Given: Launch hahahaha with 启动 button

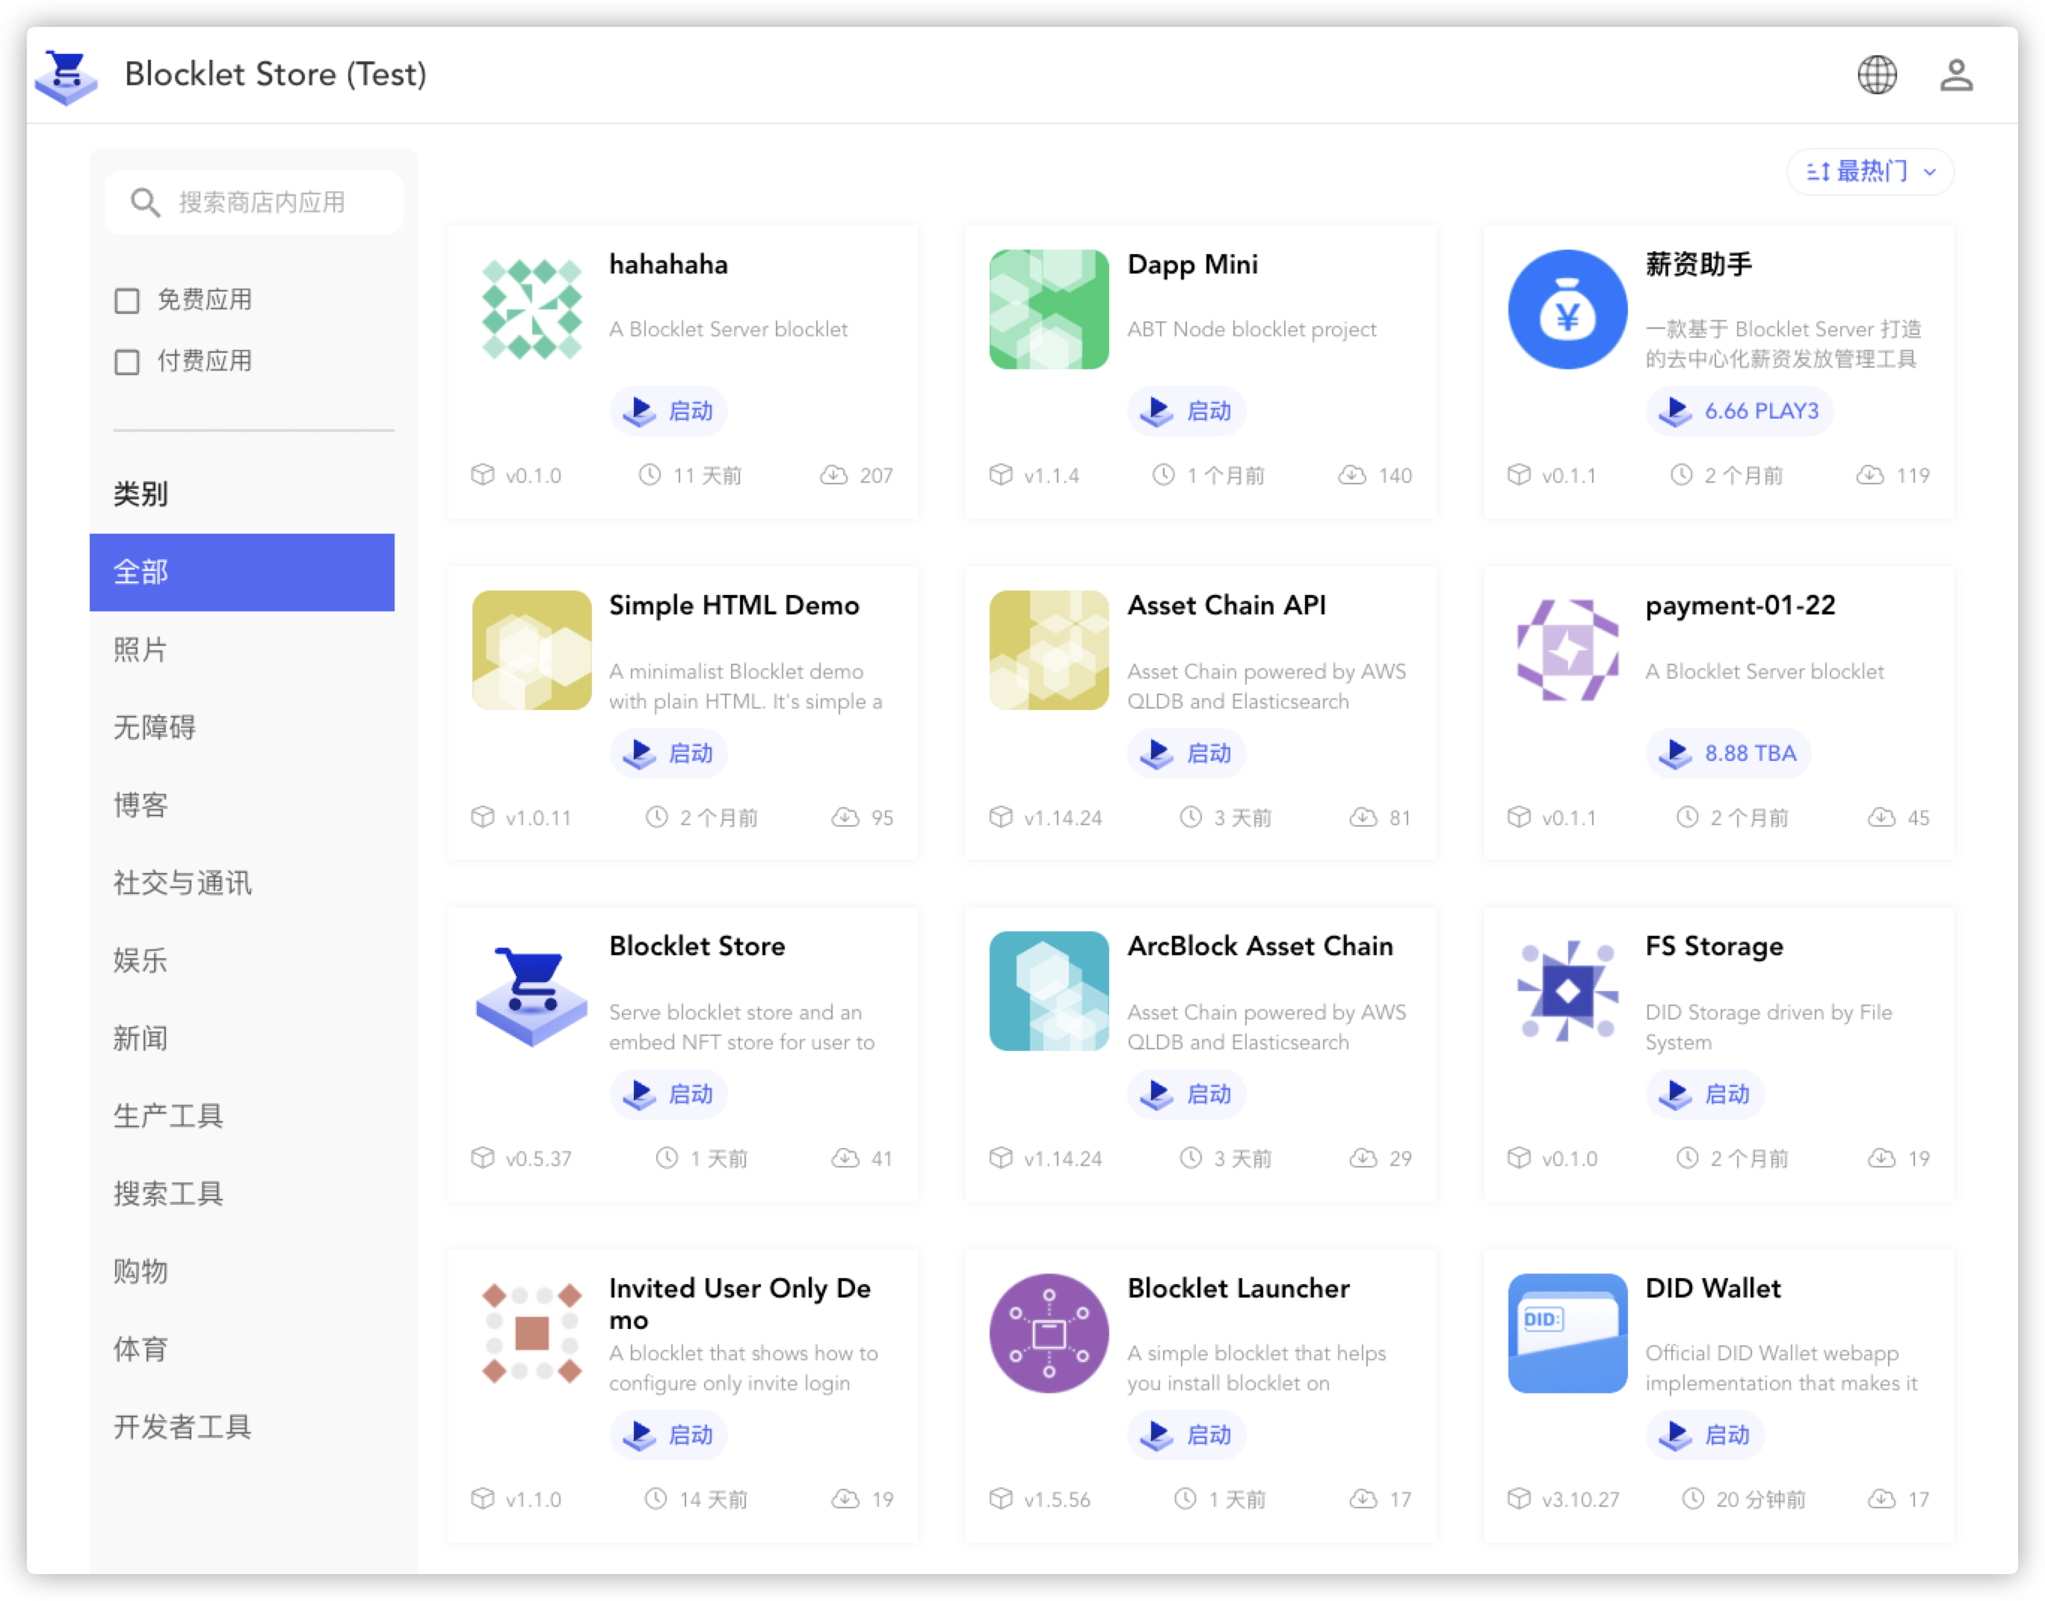Looking at the screenshot, I should pyautogui.click(x=669, y=412).
